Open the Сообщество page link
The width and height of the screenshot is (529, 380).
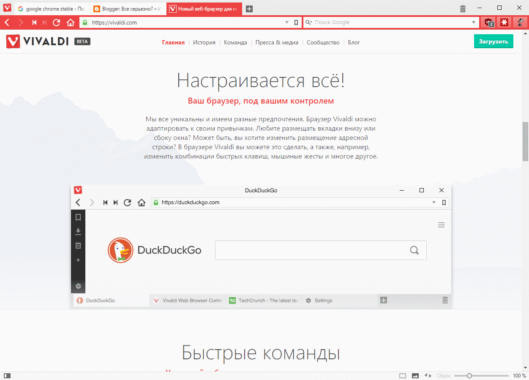click(x=323, y=42)
